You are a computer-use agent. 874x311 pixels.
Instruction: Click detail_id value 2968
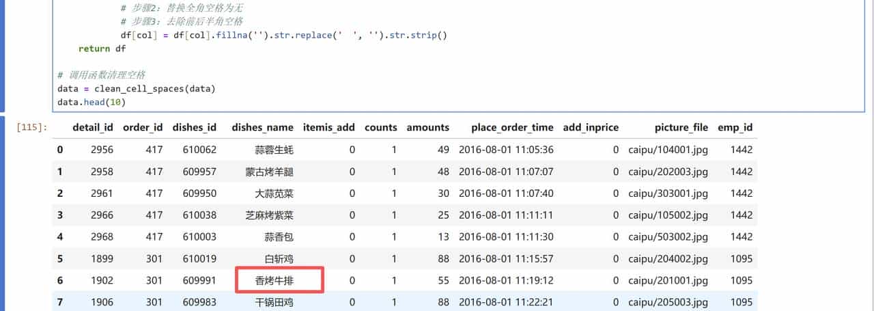tap(102, 237)
